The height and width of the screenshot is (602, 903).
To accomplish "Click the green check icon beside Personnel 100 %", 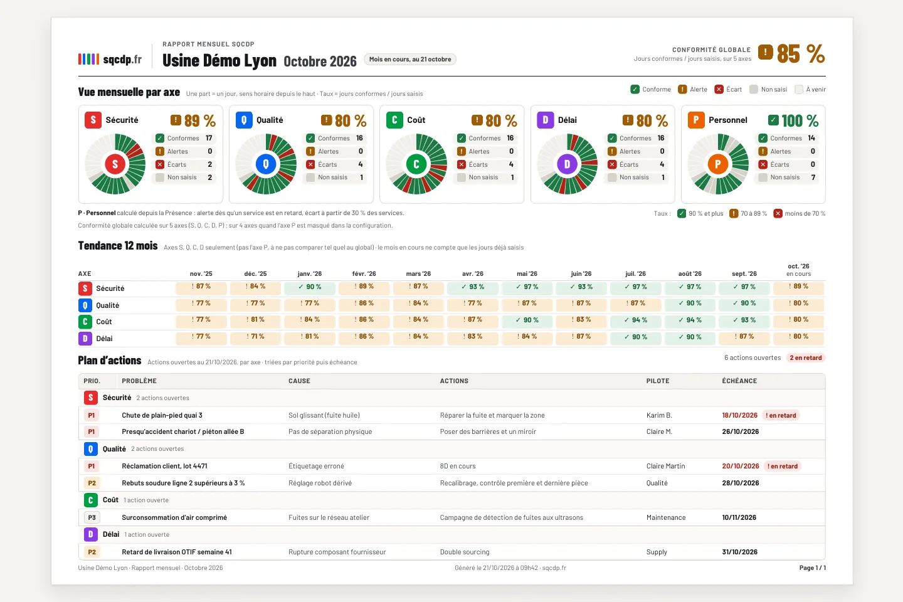I will tap(774, 120).
